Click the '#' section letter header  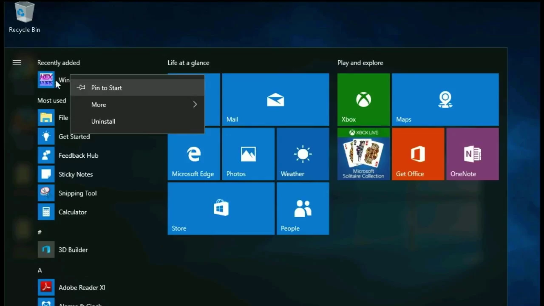[x=40, y=232]
